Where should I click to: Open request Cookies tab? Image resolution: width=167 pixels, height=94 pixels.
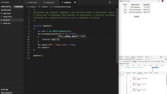(156, 73)
